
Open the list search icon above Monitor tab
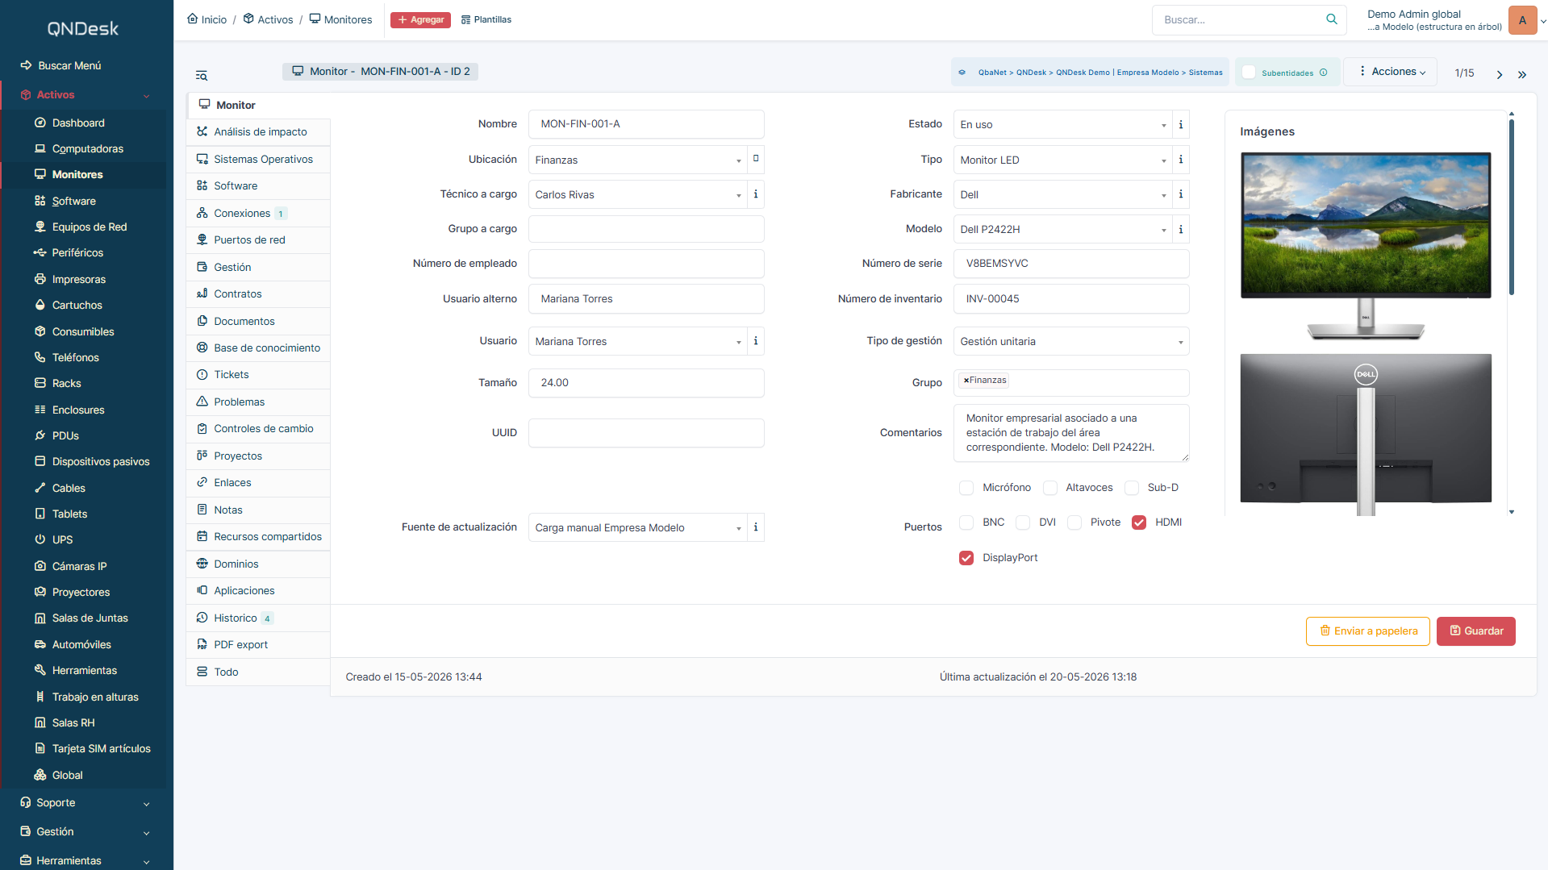click(x=202, y=76)
